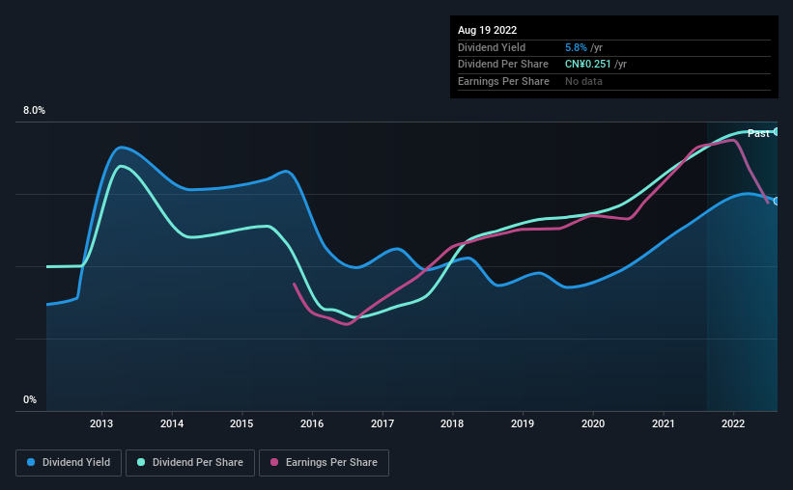
Task: Click the teal Dividend Per Share legend dot
Action: (x=141, y=462)
